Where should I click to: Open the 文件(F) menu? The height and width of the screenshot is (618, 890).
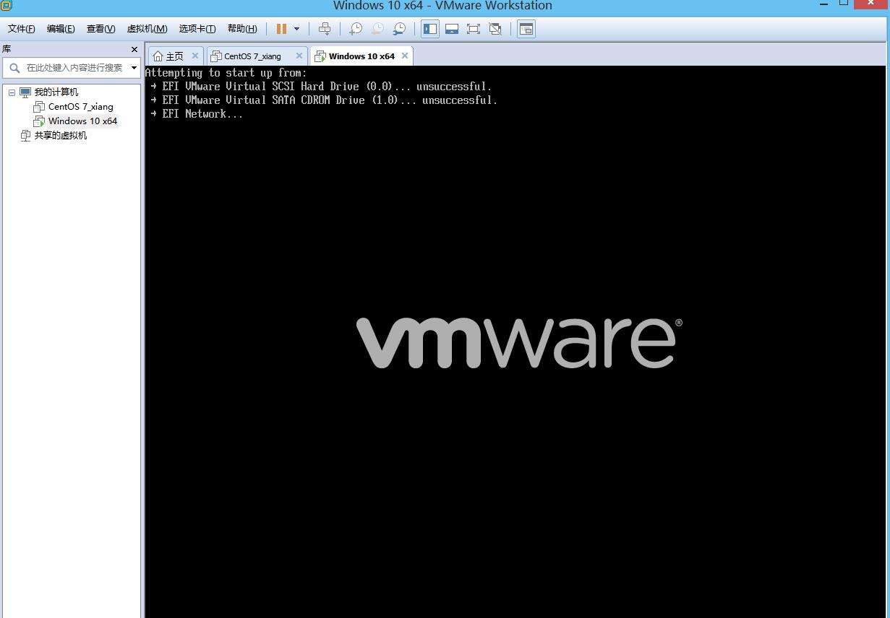click(22, 29)
